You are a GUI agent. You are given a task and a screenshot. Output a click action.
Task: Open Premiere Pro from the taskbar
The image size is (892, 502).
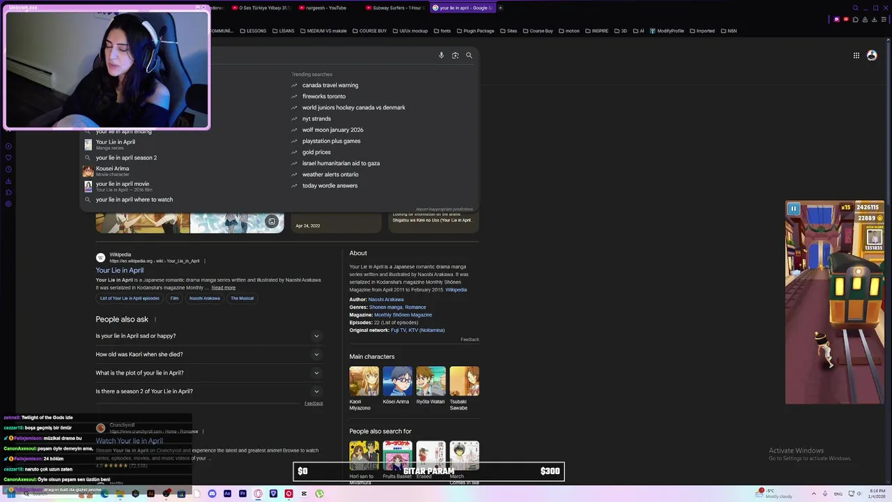click(x=243, y=494)
